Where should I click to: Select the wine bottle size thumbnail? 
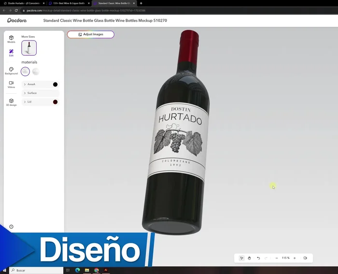[x=29, y=48]
